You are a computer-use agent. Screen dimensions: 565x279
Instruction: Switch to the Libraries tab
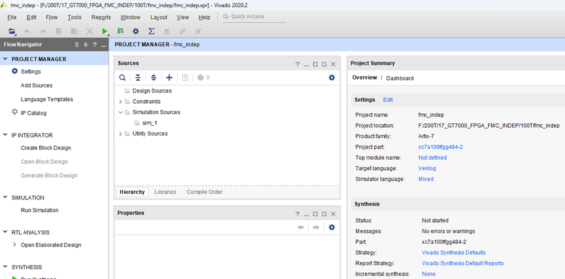165,192
